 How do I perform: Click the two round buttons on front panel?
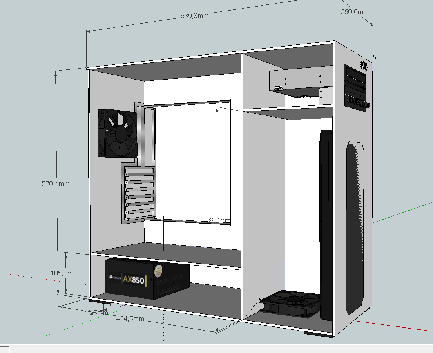pos(364,65)
